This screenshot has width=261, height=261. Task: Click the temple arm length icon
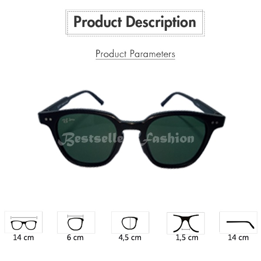[x=238, y=222]
